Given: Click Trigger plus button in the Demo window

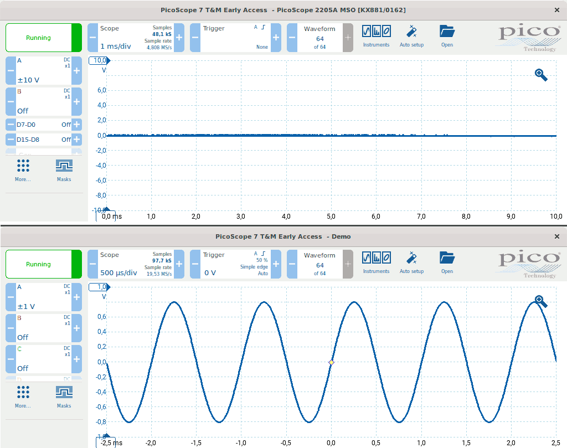Looking at the screenshot, I should (x=276, y=264).
